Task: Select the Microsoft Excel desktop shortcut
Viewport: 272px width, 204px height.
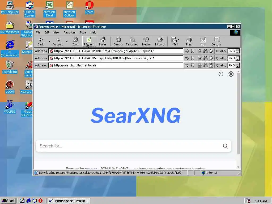Action: pyautogui.click(x=49, y=9)
